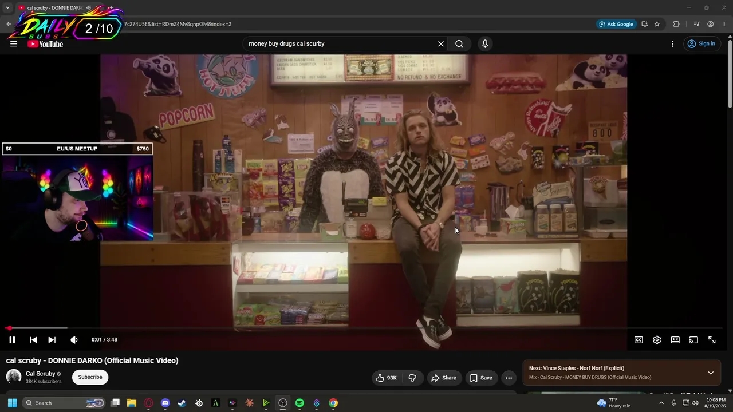Open Steam from the taskbar
Screen dimensions: 733x412
click(182, 403)
